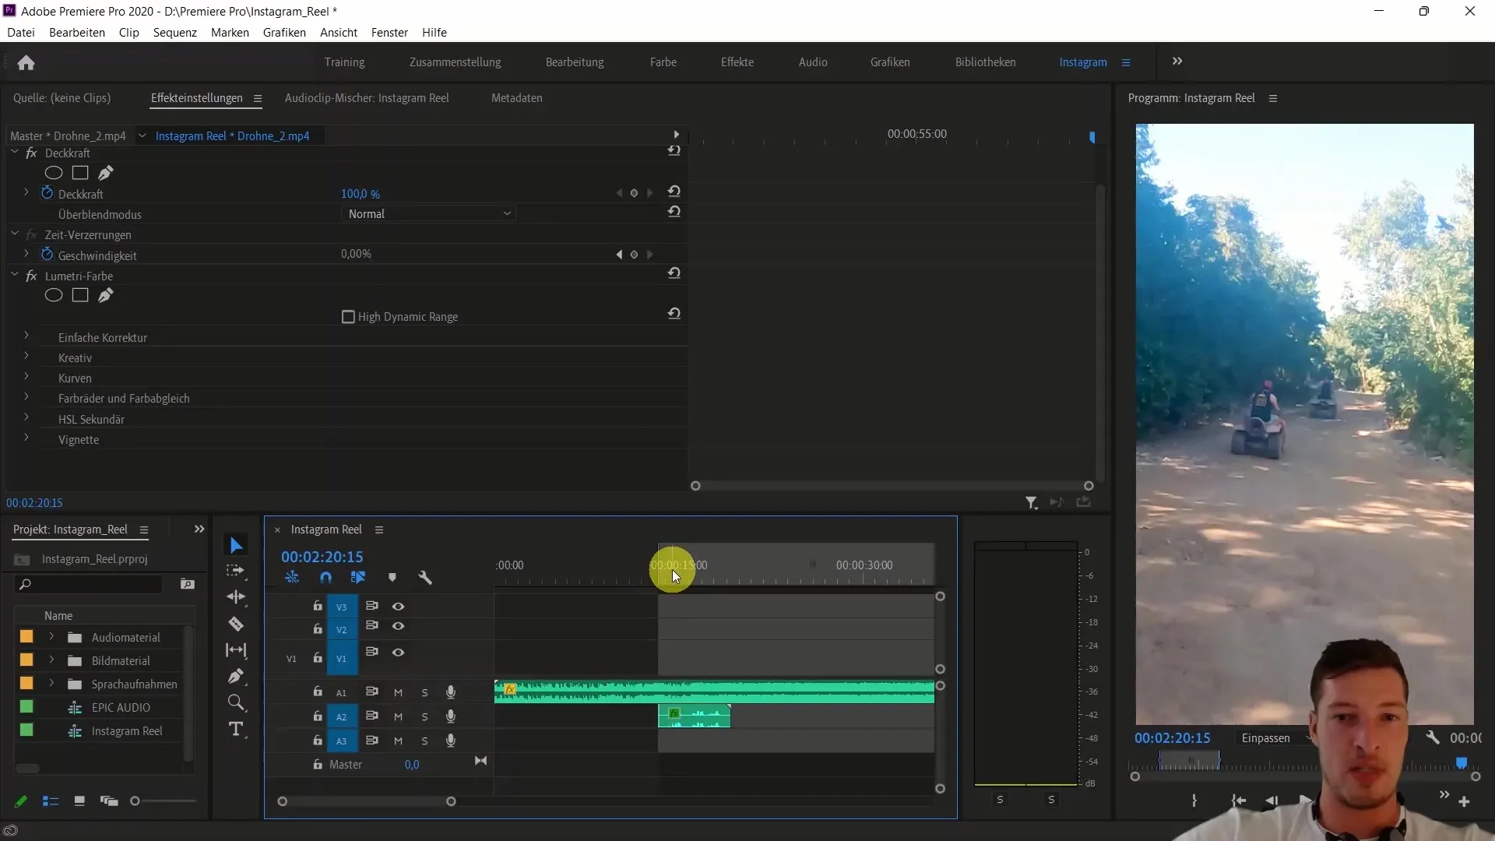Toggle Linked Selection in timeline
This screenshot has height=841, width=1495.
point(358,578)
